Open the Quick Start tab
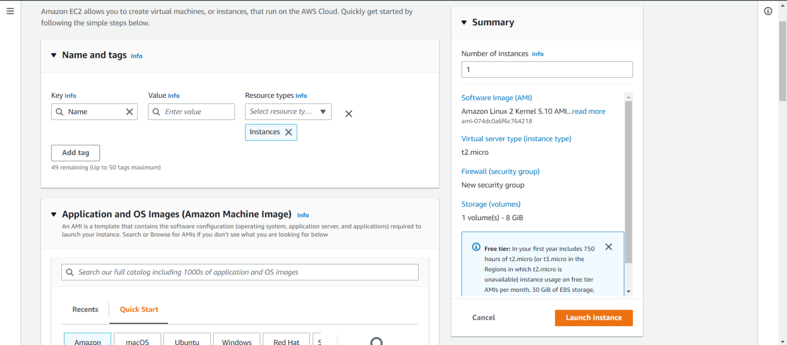 (x=138, y=309)
